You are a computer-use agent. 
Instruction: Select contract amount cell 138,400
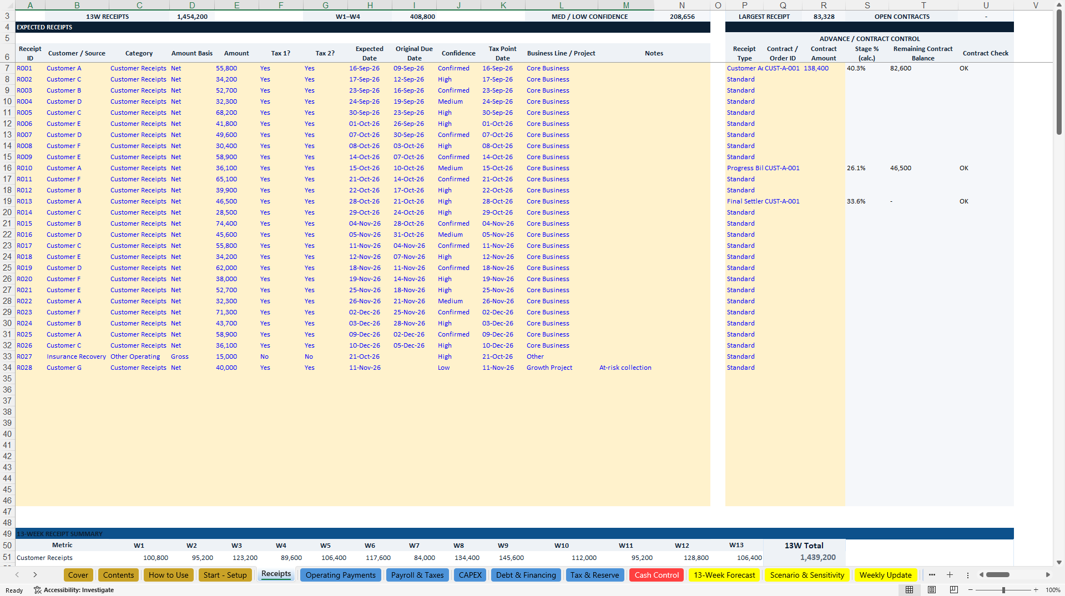coord(824,68)
